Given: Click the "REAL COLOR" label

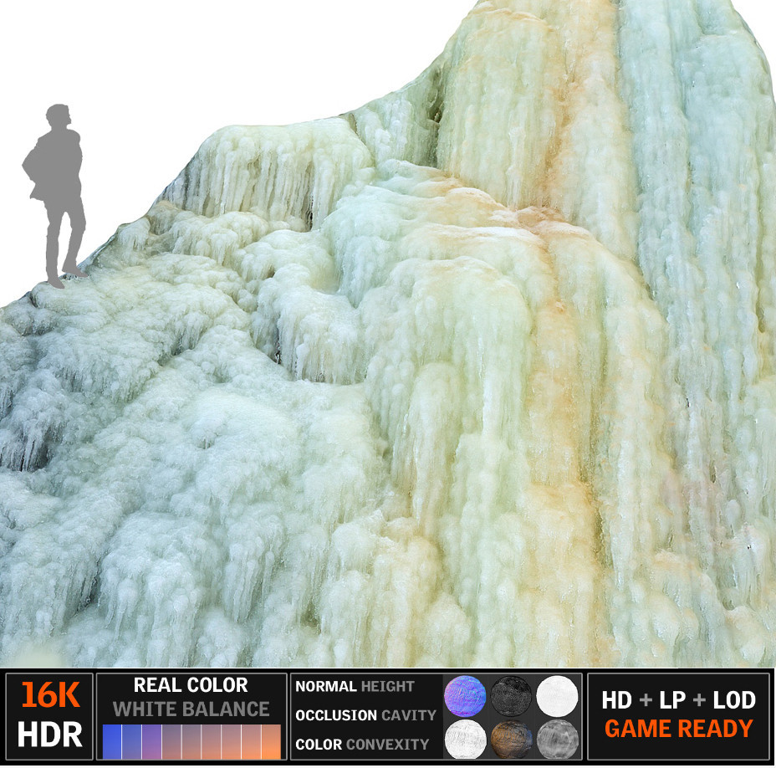Looking at the screenshot, I should 191,685.
